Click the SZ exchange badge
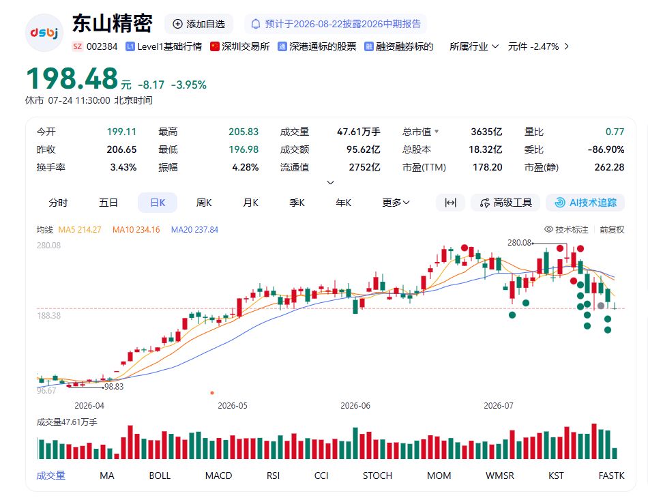This screenshot has width=648, height=498. tap(77, 46)
